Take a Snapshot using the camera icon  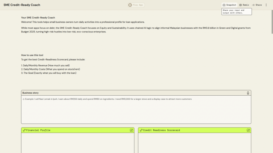(x=224, y=5)
